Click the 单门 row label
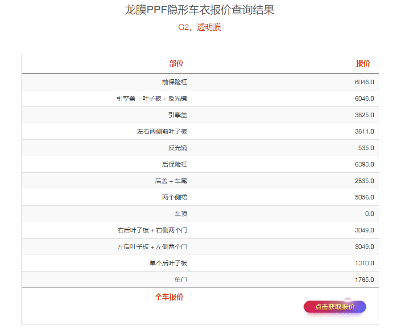Image resolution: width=413 pixels, height=329 pixels. [x=181, y=280]
